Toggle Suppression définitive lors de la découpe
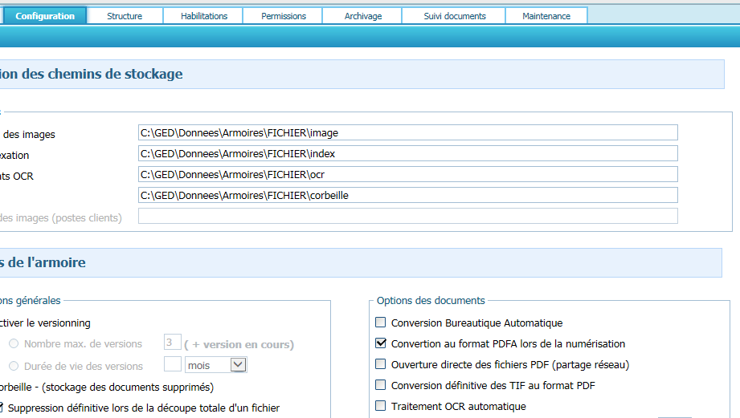The width and height of the screenshot is (740, 418). click(2, 408)
